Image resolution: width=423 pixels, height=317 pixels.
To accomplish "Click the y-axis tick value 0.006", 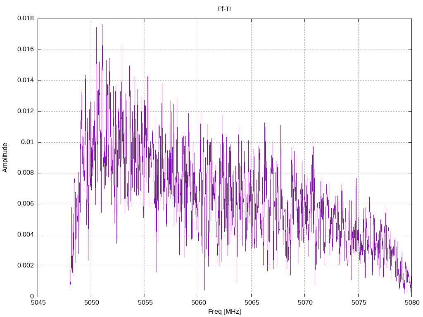I will point(26,204).
